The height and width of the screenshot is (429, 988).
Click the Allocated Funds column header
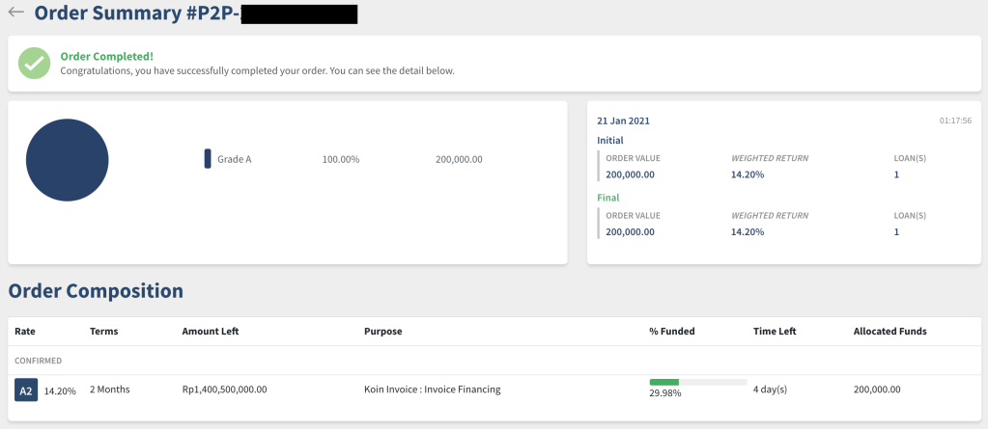point(889,332)
